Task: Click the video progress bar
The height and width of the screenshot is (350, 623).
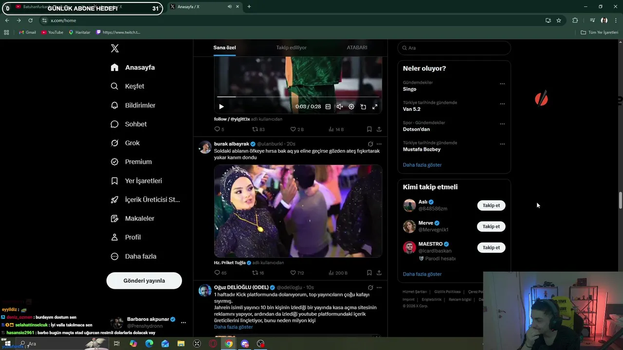Action: (x=298, y=97)
